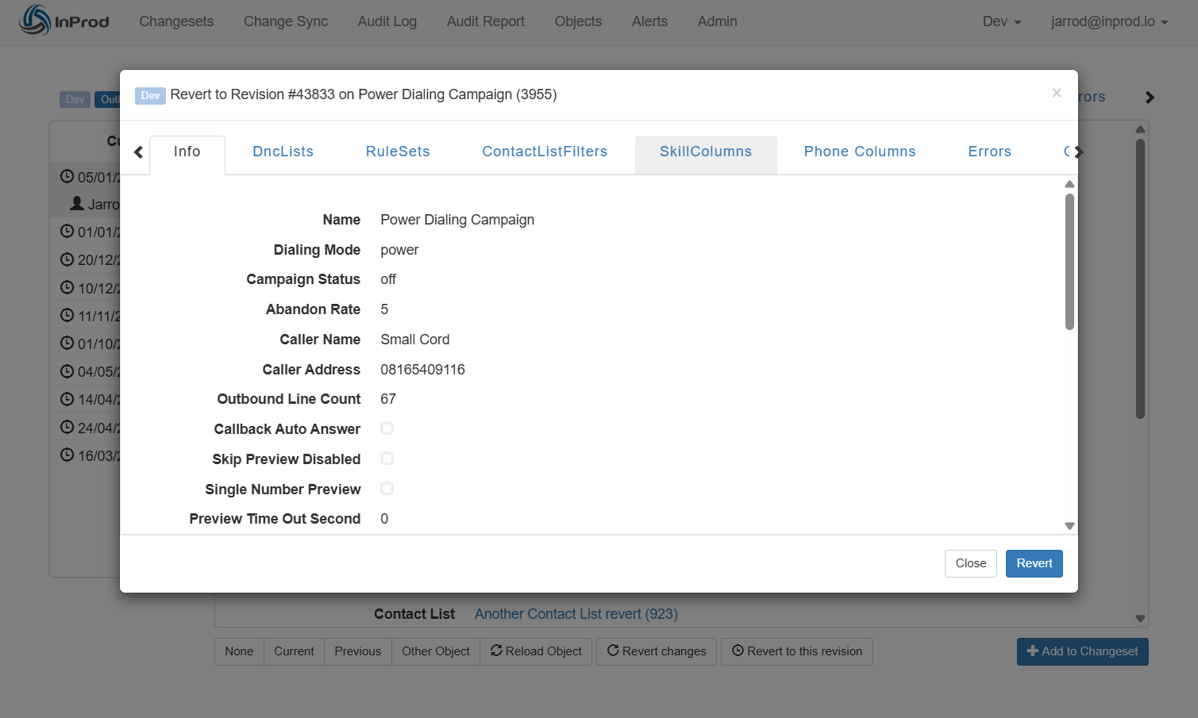
Task: Click the InProd logo icon
Action: [35, 21]
